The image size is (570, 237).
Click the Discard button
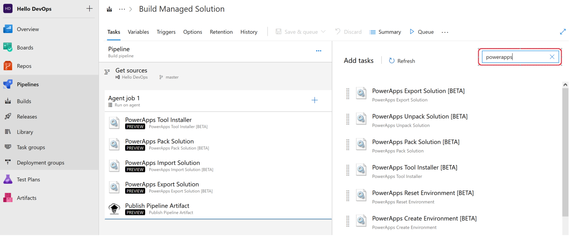(348, 32)
